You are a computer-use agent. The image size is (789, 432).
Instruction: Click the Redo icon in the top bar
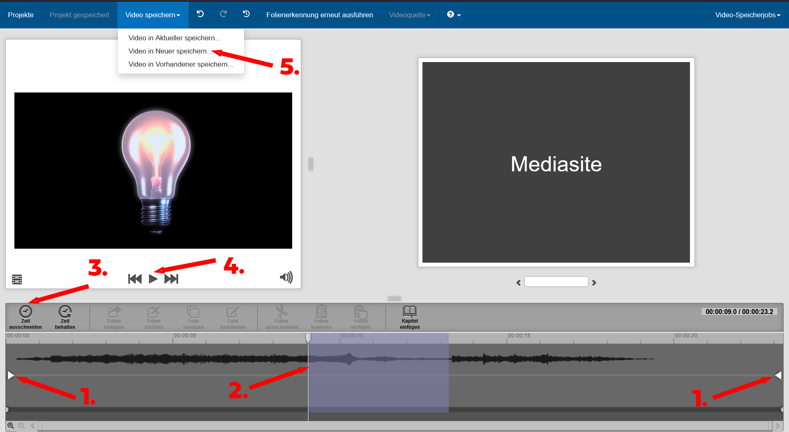[x=223, y=14]
